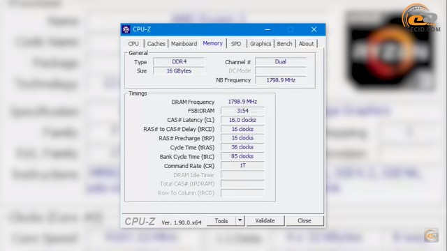The width and height of the screenshot is (447, 251).
Task: Click the Cycle Time 36 clocks value
Action: 242,147
